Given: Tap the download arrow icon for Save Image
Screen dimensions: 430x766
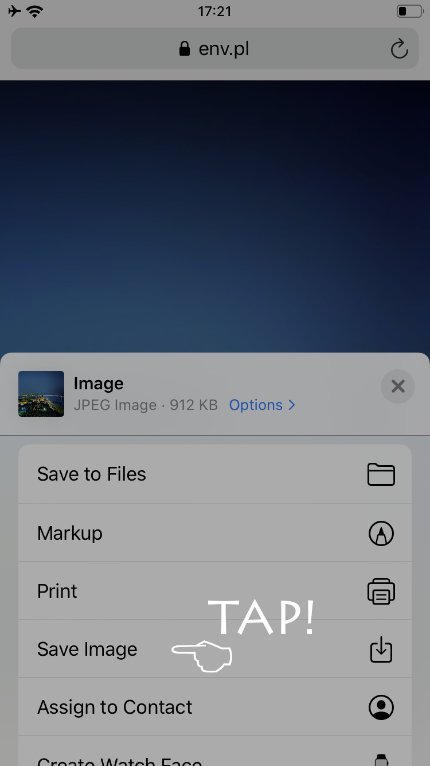Looking at the screenshot, I should click(381, 649).
